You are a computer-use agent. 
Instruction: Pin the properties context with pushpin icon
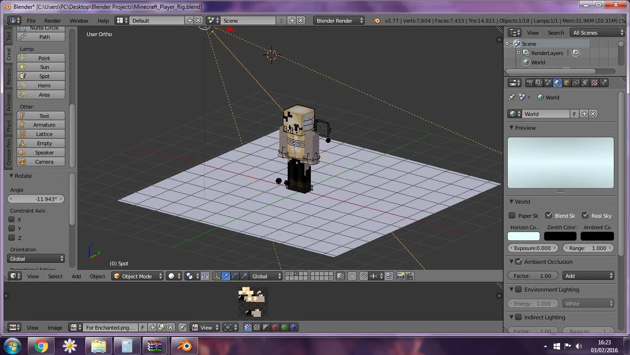[511, 97]
